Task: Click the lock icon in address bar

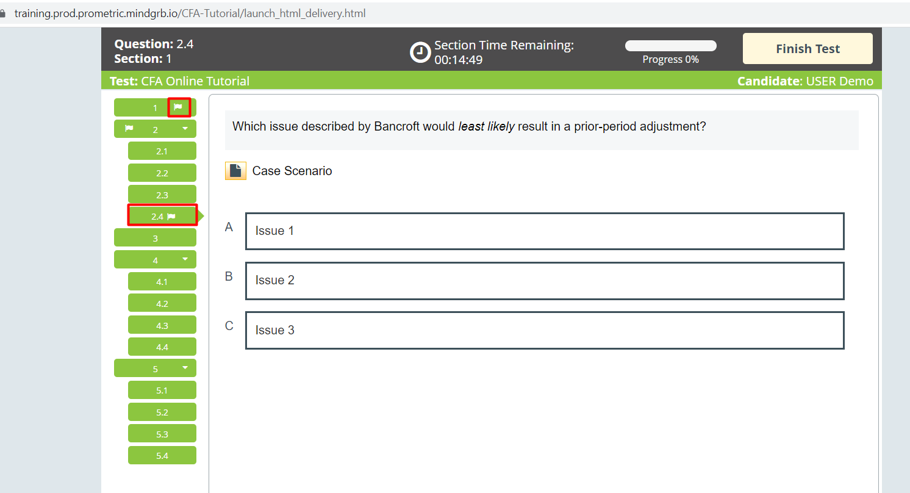Action: [x=2, y=13]
